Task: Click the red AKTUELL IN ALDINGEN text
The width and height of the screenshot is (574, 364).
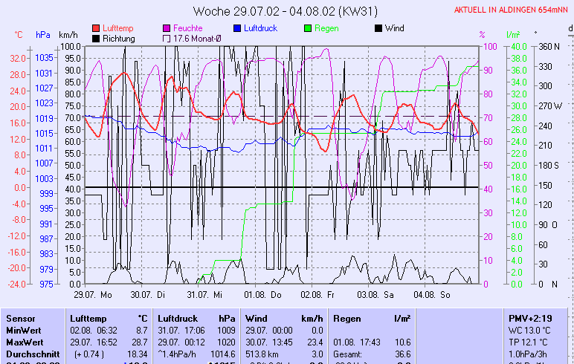Action: point(513,10)
